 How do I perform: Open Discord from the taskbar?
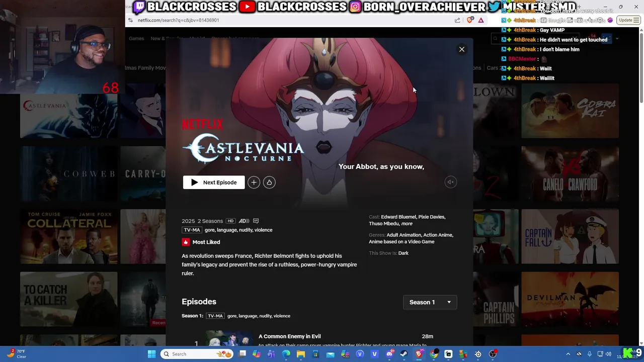390,354
